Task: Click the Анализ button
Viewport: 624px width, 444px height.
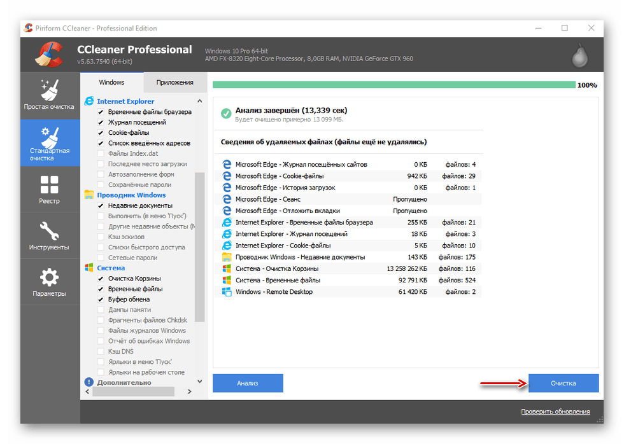Action: coord(248,383)
